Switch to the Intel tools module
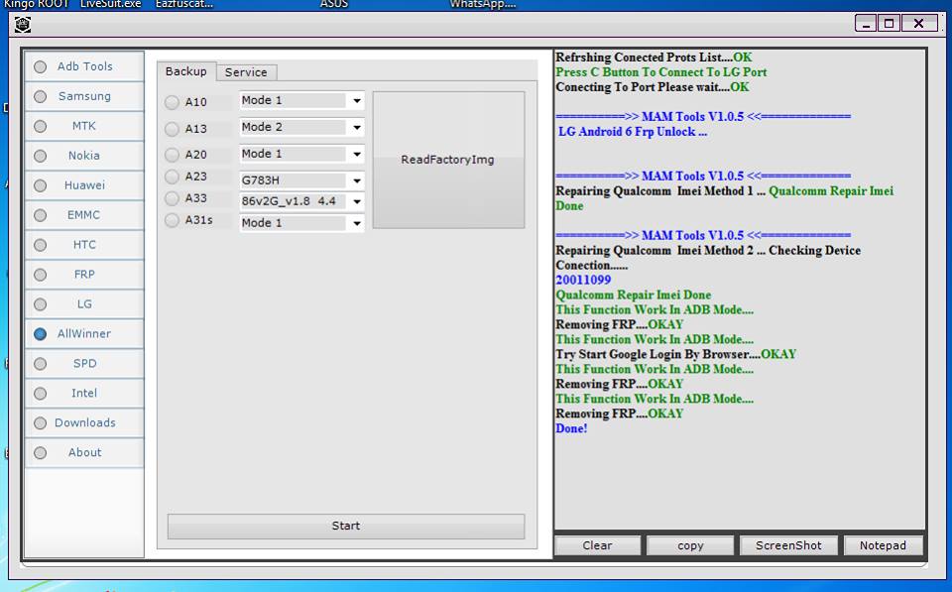The width and height of the screenshot is (952, 592). pos(83,393)
